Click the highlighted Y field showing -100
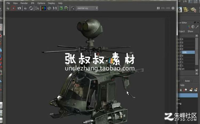This screenshot has width=200, height=124. coord(188,52)
